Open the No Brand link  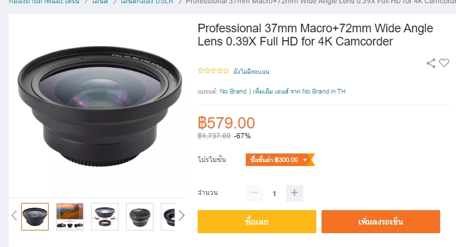[233, 92]
